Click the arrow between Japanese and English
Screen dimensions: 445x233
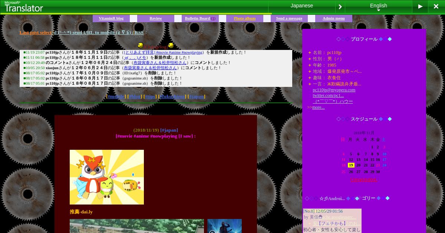coord(340,7)
